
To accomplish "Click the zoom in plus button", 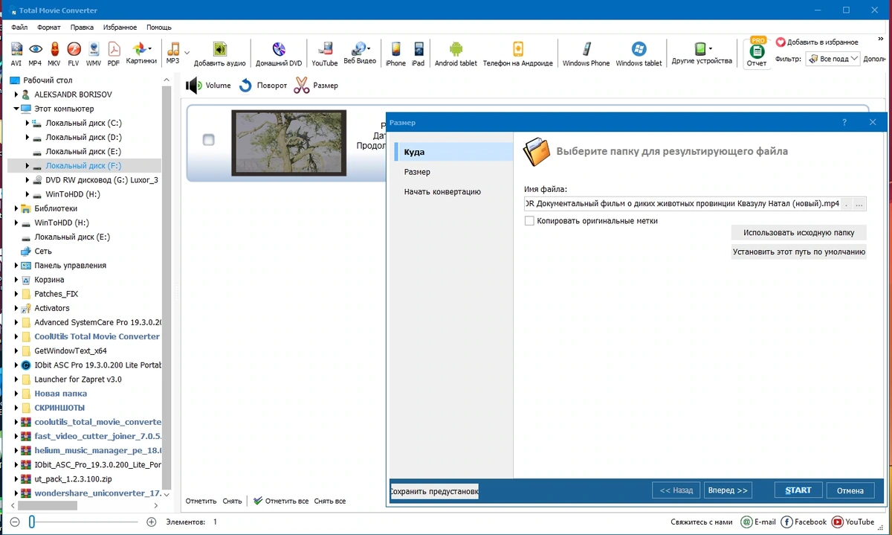I will (152, 522).
